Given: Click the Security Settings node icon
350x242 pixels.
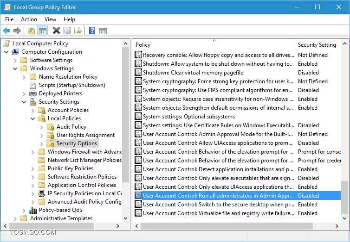Looking at the screenshot, I should point(33,102).
